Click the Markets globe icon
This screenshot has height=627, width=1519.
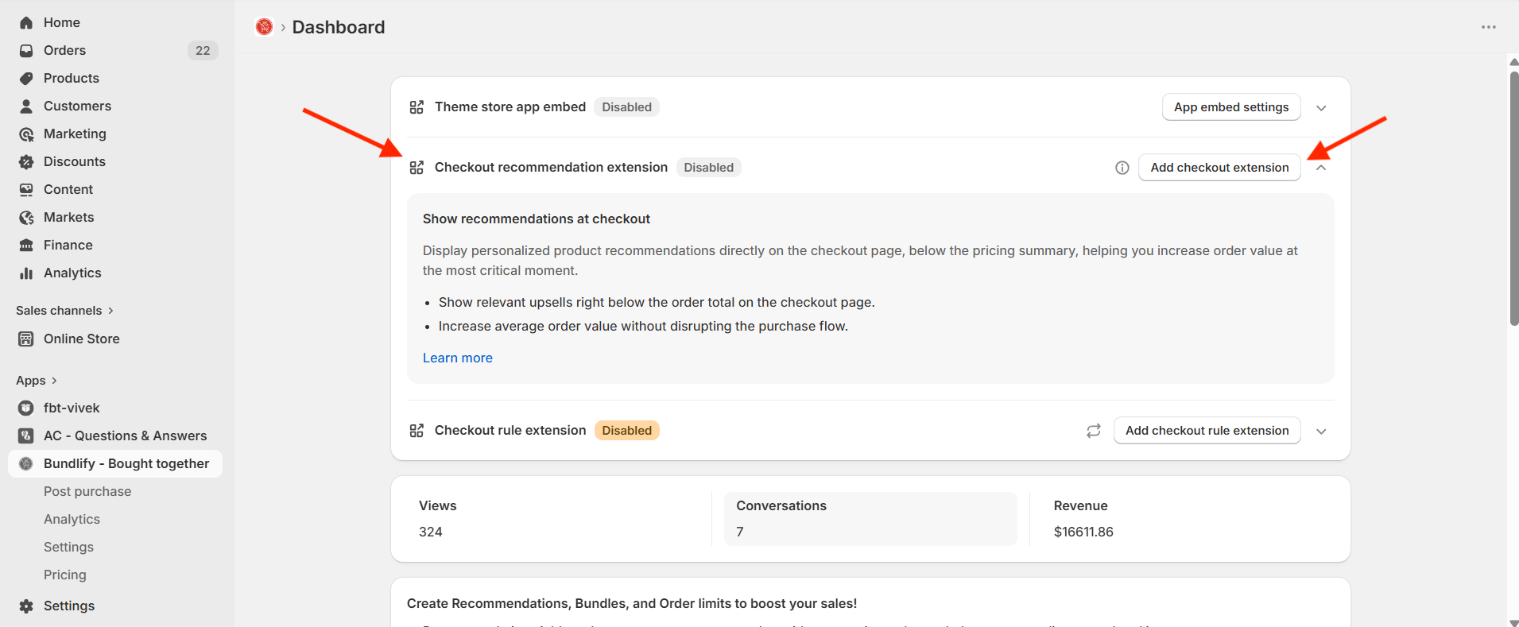pos(26,218)
